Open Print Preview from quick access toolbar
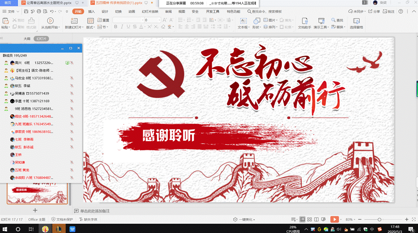Screen dimensions: 418x233 45,11
